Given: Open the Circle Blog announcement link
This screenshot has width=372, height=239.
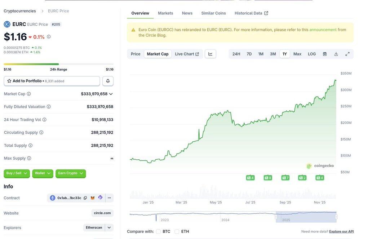Looking at the screenshot, I should (x=323, y=30).
